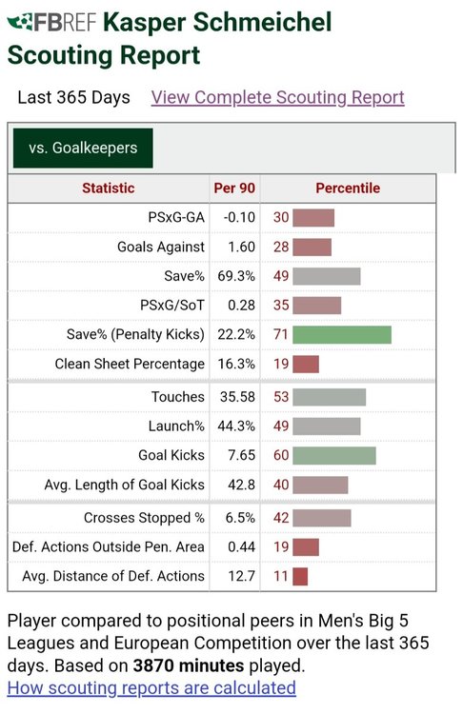Click the Statistic column header
Screen dimensions: 463x714
click(x=109, y=188)
